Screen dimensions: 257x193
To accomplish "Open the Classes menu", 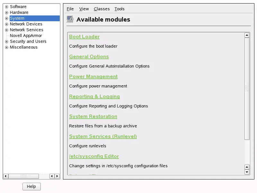I will point(102,9).
